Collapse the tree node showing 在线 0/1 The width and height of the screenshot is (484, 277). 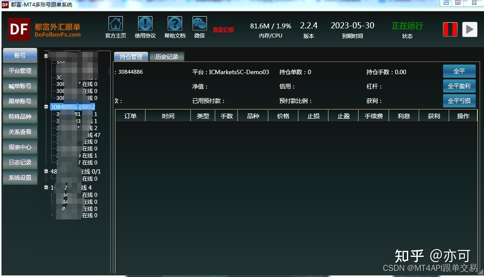point(46,171)
